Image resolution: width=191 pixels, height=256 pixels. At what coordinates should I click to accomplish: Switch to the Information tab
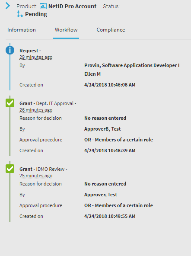coord(22,30)
